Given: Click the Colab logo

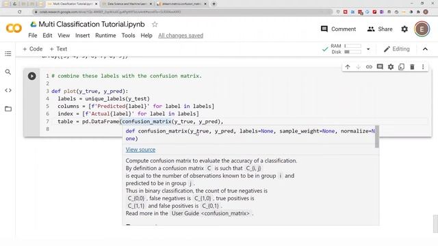Looking at the screenshot, I should (14, 29).
